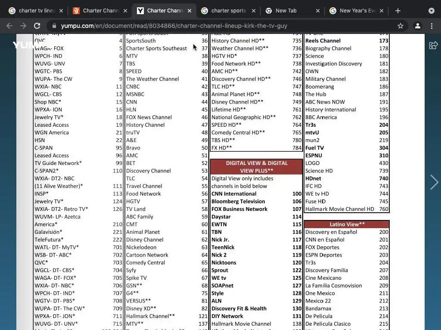Click 'FOX Business Network' entry
This screenshot has width=441, height=330.
(239, 209)
